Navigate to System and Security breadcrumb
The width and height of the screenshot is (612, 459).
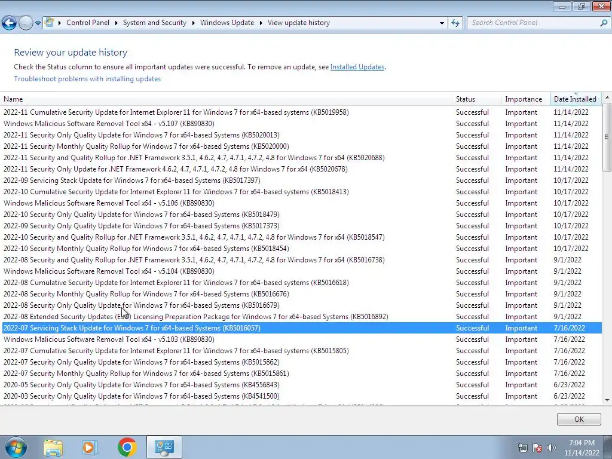pos(155,23)
